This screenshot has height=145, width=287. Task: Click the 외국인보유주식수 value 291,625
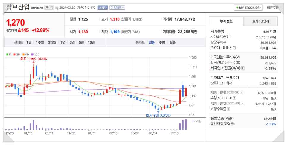tap(270, 63)
